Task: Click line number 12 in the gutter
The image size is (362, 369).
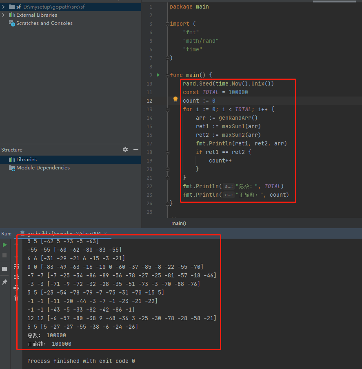Action: pos(149,101)
